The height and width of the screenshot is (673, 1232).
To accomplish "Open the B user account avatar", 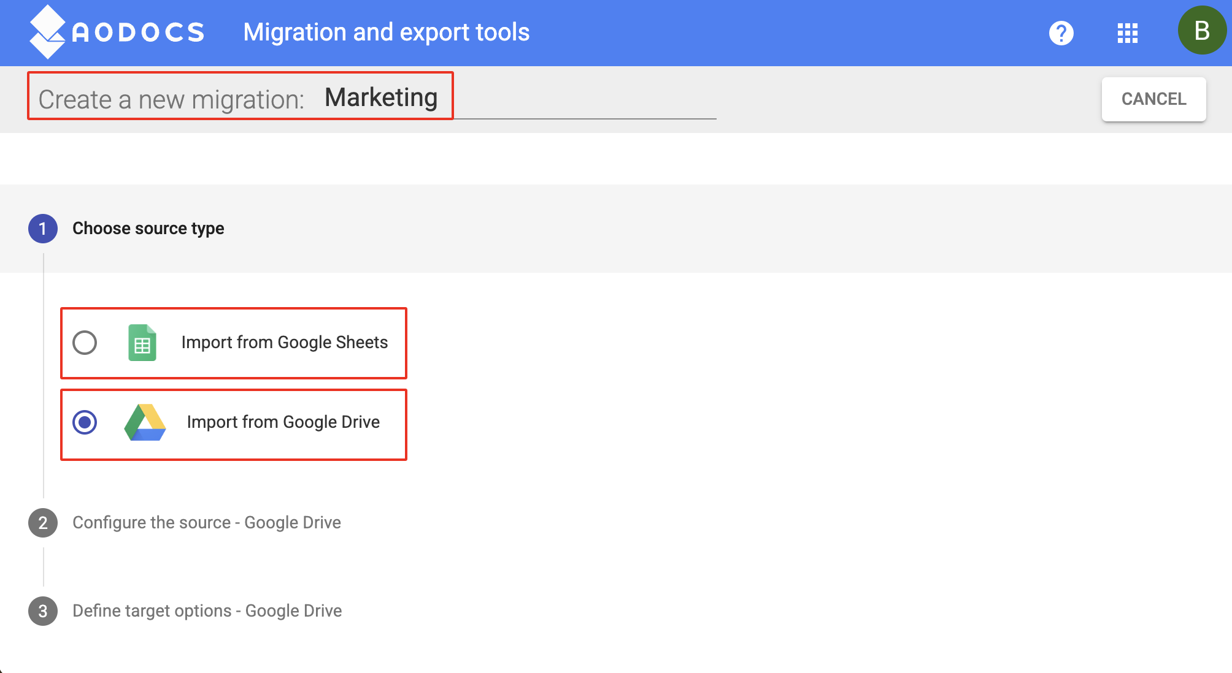I will point(1202,31).
